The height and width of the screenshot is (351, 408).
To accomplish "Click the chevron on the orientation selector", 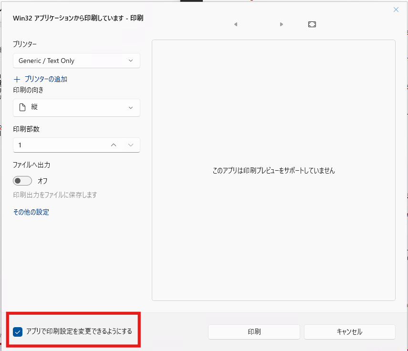I will (x=131, y=108).
